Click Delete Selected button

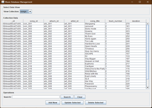pyautogui.click(x=96, y=103)
